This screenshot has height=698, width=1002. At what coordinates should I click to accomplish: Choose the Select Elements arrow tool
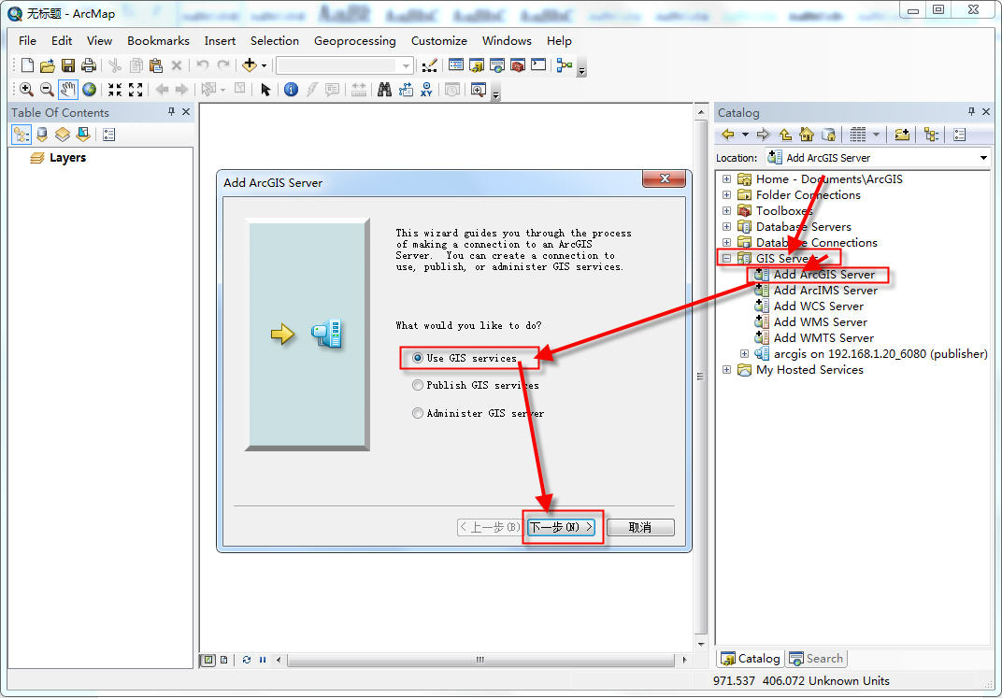265,90
